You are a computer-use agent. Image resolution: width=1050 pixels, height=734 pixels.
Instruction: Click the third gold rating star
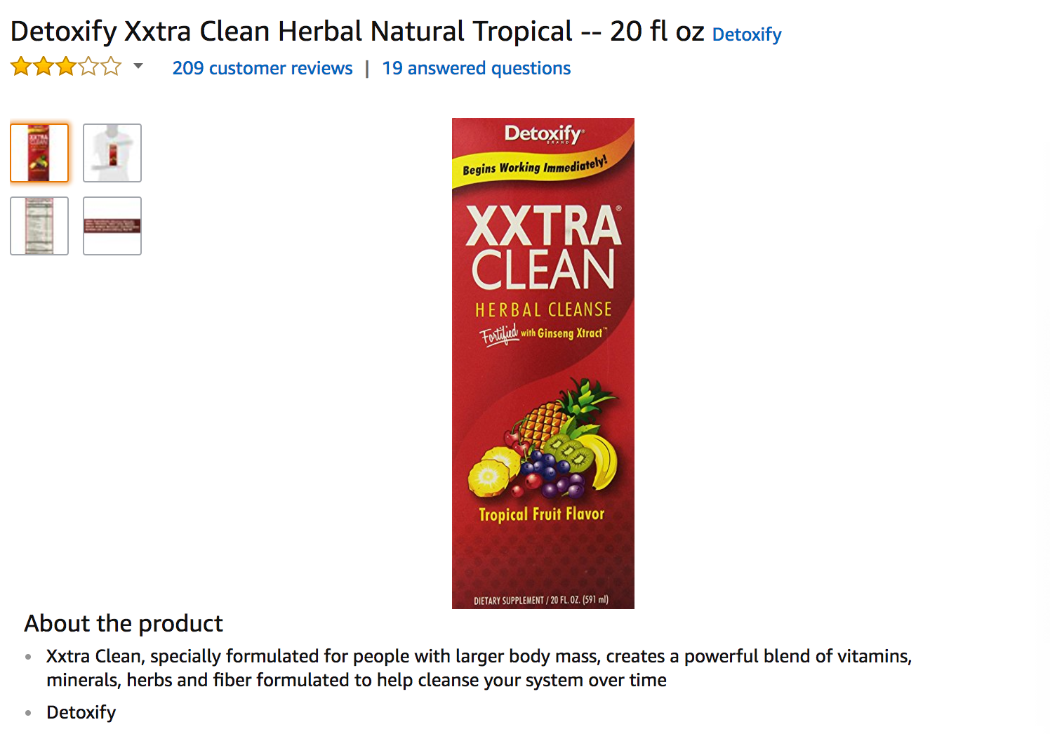66,67
